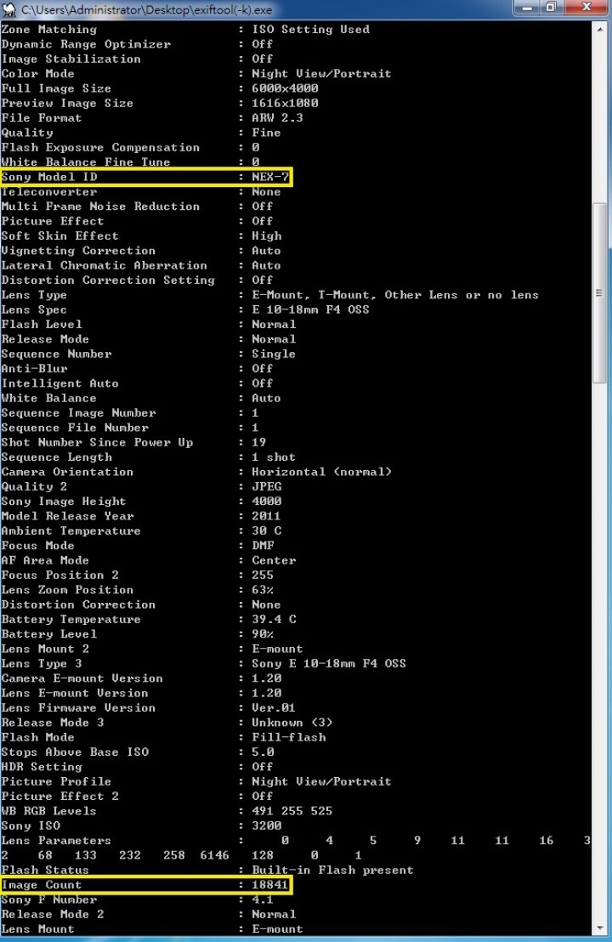Click the 'Camera E-mount Version' label
The height and width of the screenshot is (942, 612).
pos(82,678)
